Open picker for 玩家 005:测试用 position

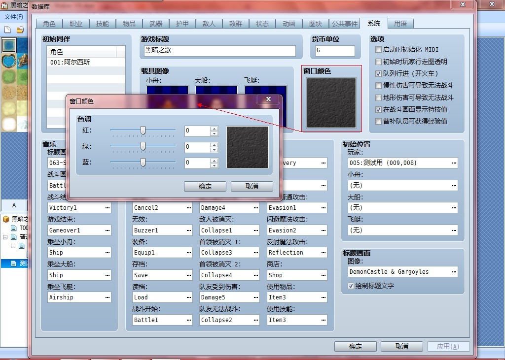(x=454, y=163)
